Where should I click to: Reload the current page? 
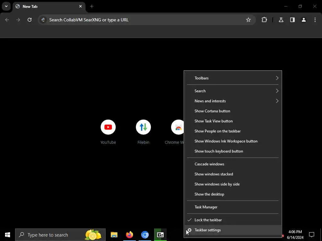(30, 20)
